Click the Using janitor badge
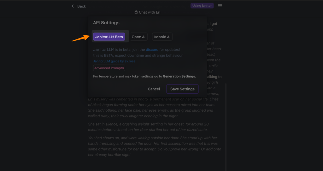The image size is (323, 171). pos(202,6)
